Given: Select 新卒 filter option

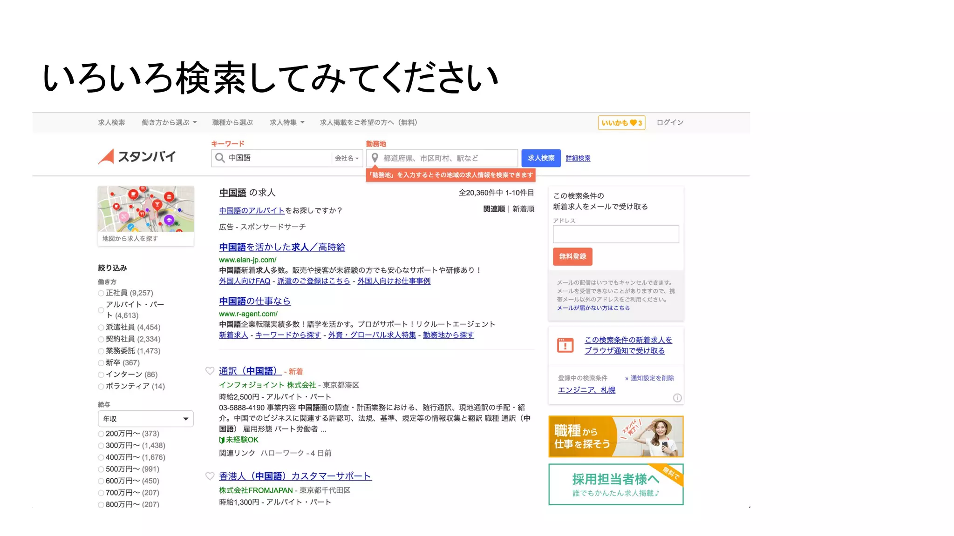Looking at the screenshot, I should (101, 363).
